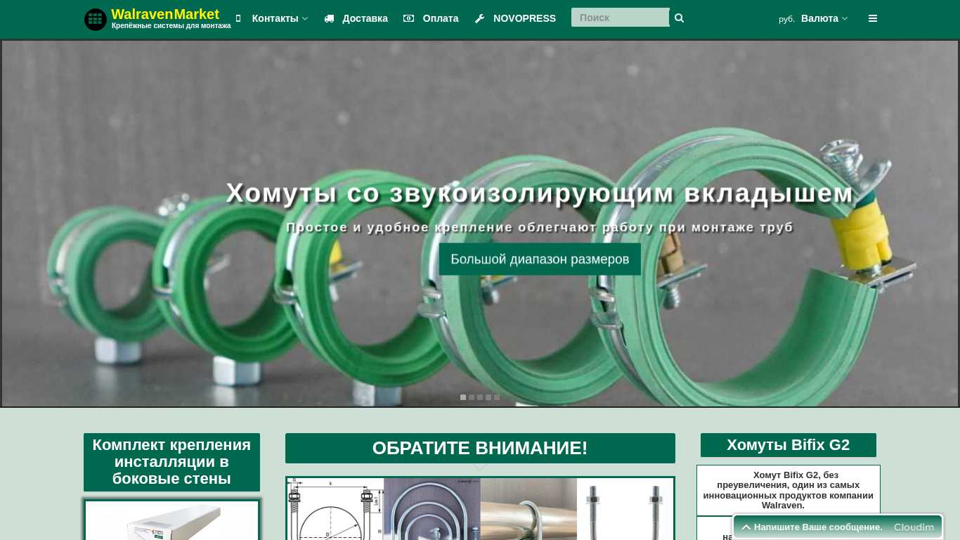Open the NOVOPRESS menu item

[524, 18]
